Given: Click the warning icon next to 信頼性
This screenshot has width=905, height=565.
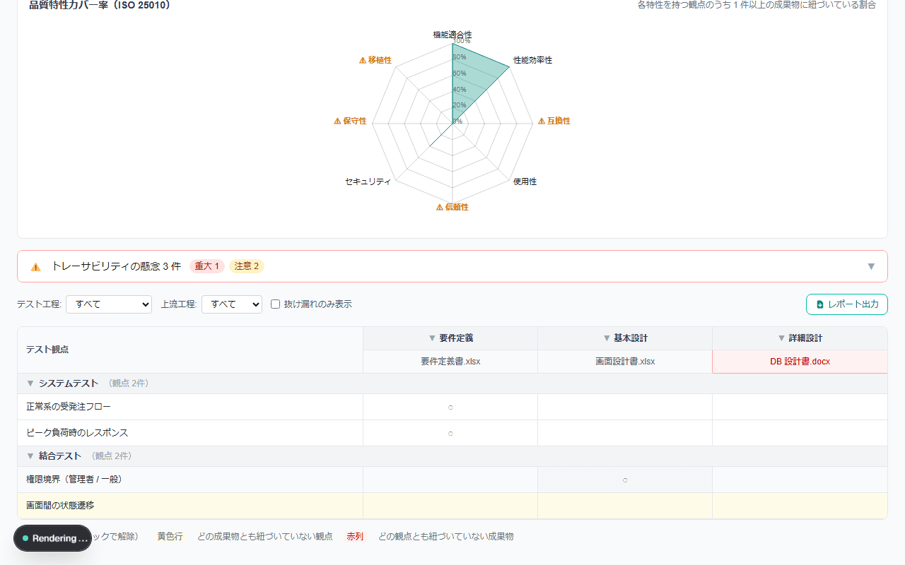Looking at the screenshot, I should (x=440, y=207).
